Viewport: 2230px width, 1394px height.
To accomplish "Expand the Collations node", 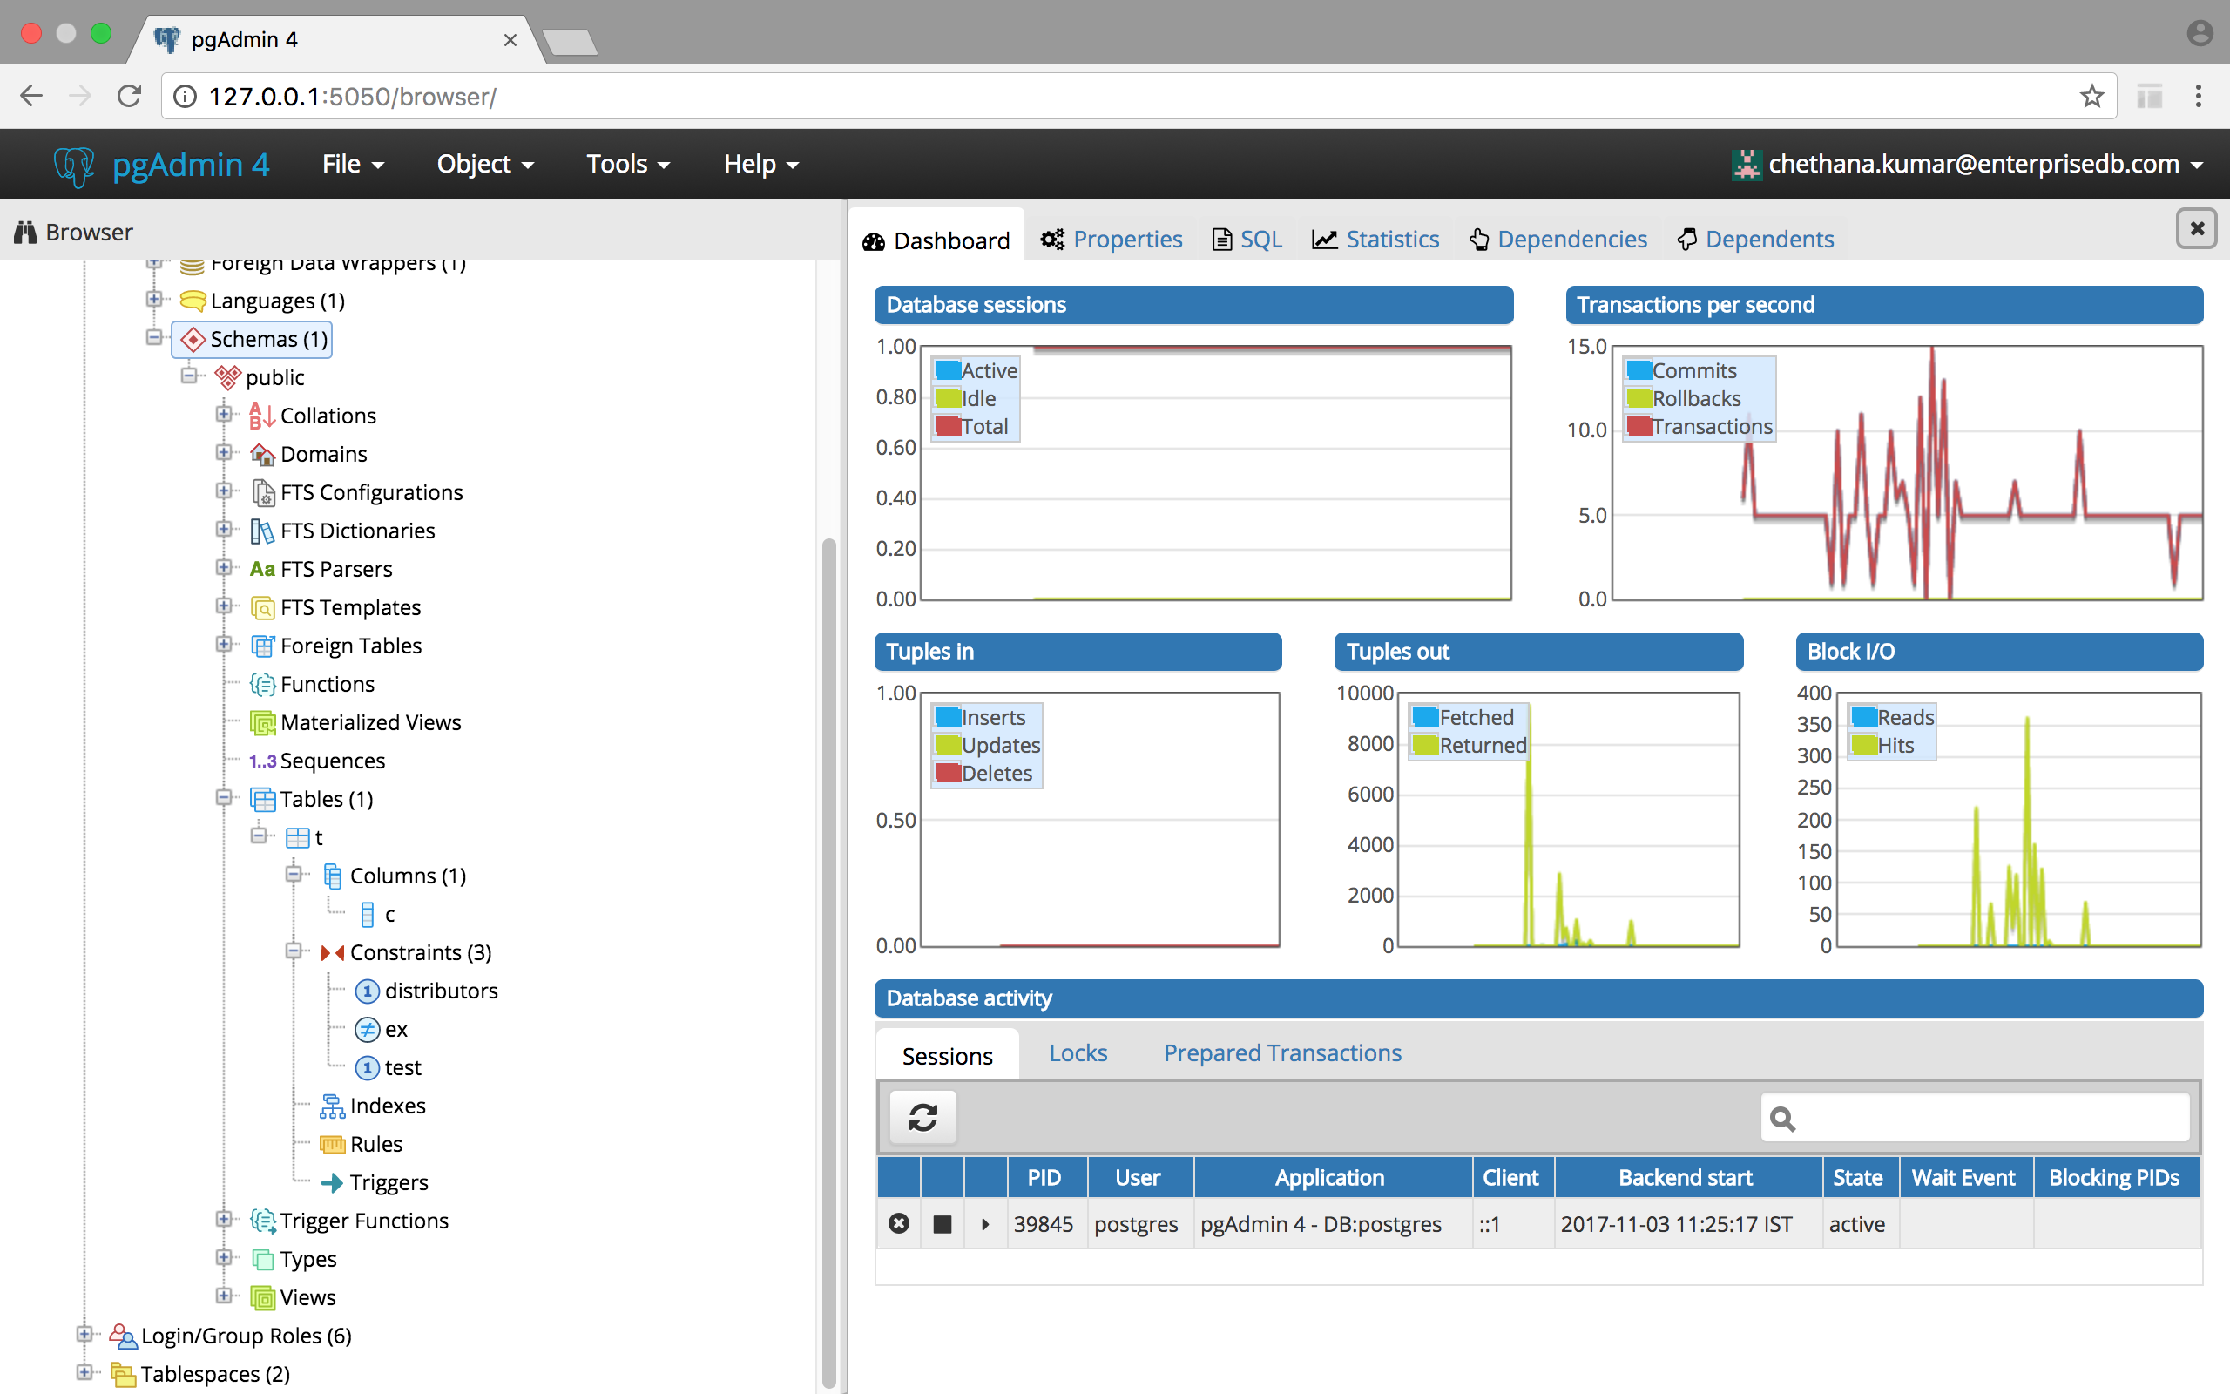I will tap(224, 415).
